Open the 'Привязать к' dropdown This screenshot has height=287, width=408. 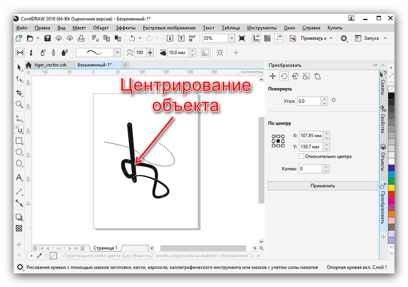coord(331,38)
